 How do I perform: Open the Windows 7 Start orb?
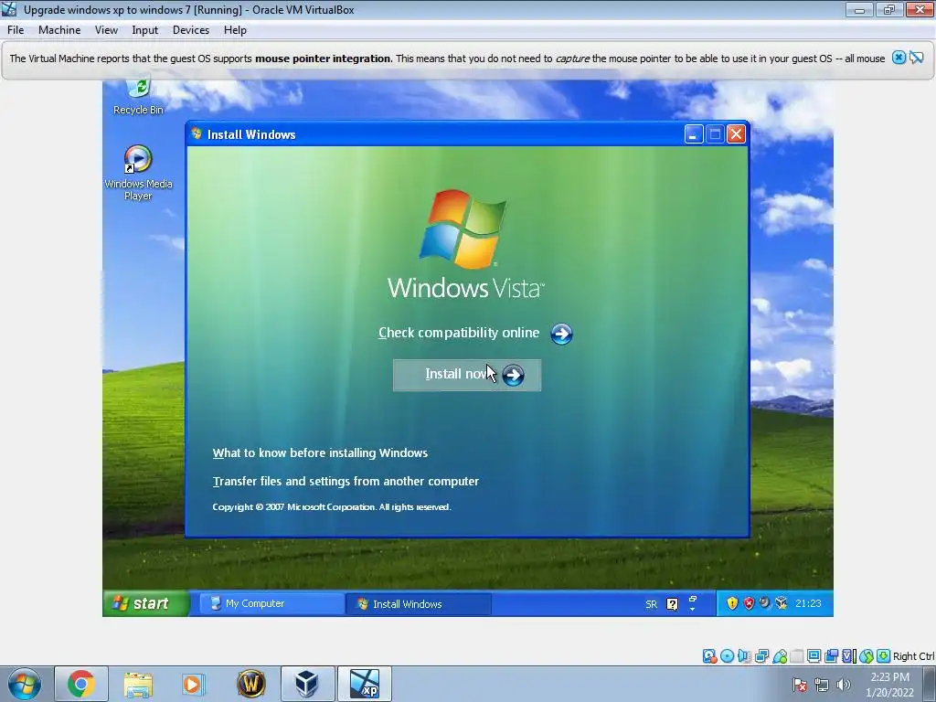tap(25, 684)
